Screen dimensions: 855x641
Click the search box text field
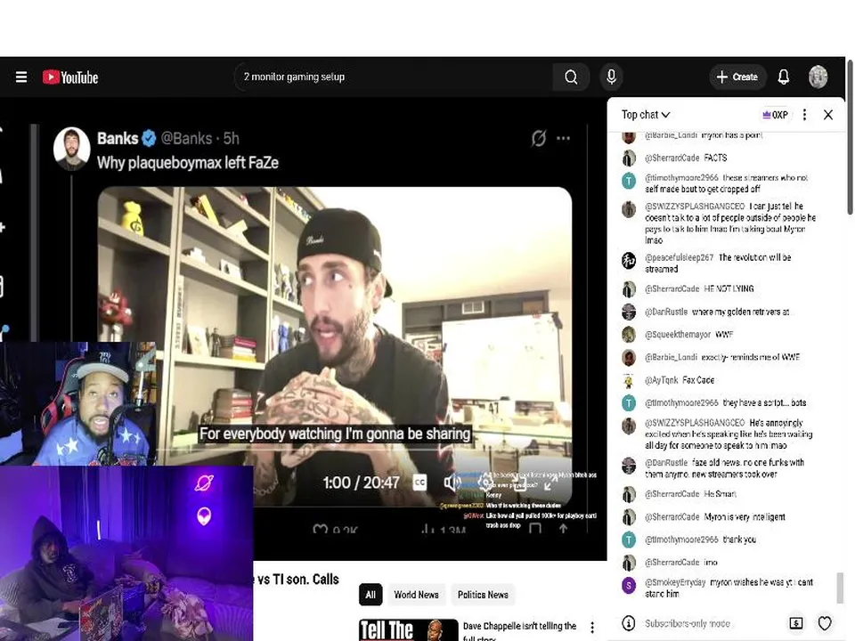point(394,77)
